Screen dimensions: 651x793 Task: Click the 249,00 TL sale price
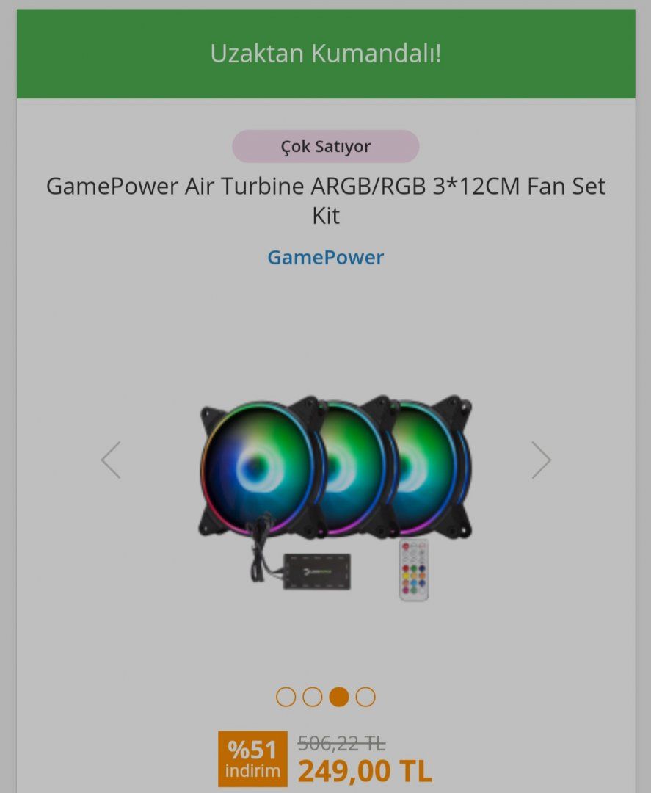coord(365,771)
